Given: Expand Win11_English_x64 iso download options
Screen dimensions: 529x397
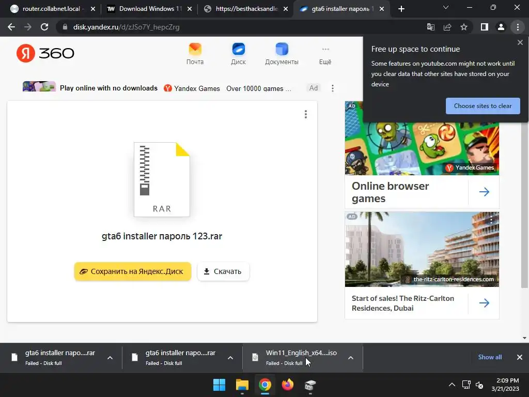Looking at the screenshot, I should [351, 358].
